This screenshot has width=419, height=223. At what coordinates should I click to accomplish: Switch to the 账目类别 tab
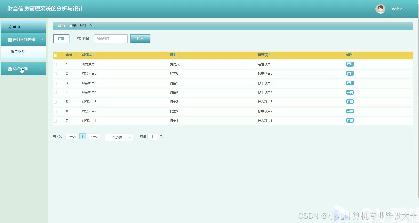tap(79, 26)
